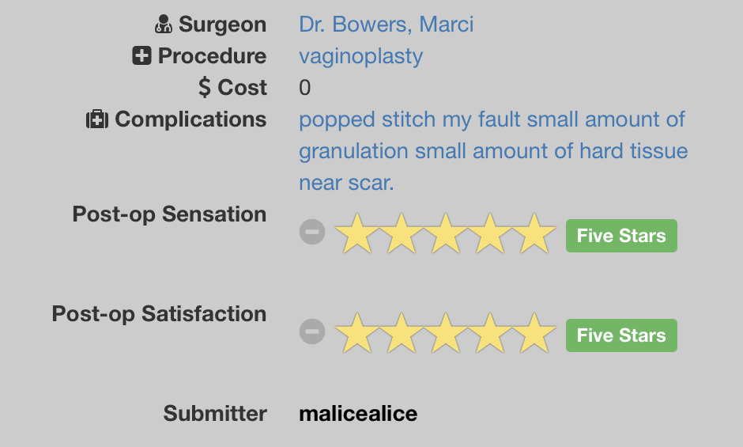The height and width of the screenshot is (447, 743).
Task: Select fifth star in Post-op Satisfaction
Action: [x=537, y=333]
